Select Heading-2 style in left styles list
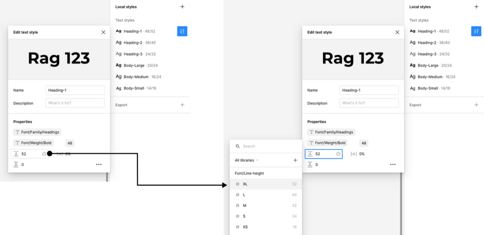Screen dimensions: 484x235 tap(136, 43)
